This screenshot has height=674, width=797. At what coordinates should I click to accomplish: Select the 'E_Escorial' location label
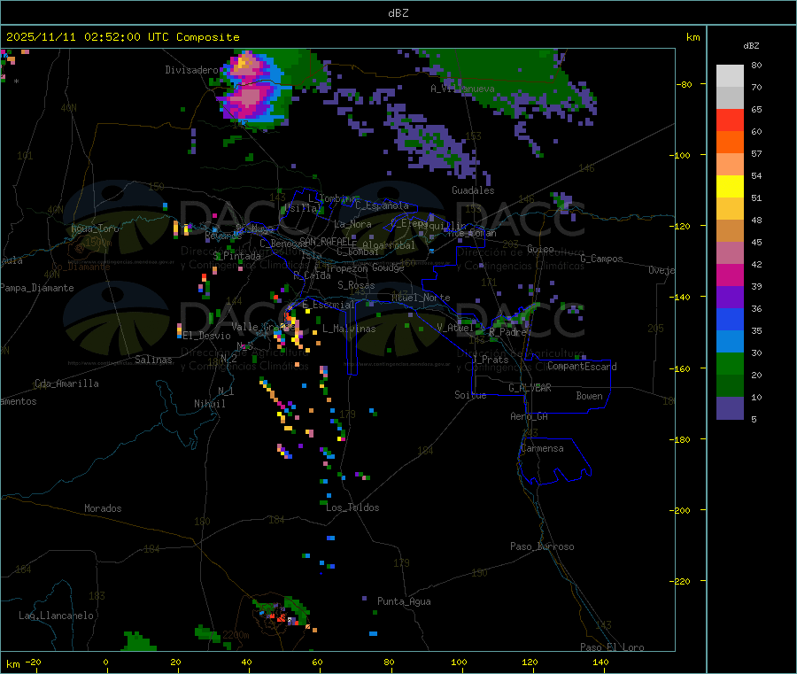(328, 305)
